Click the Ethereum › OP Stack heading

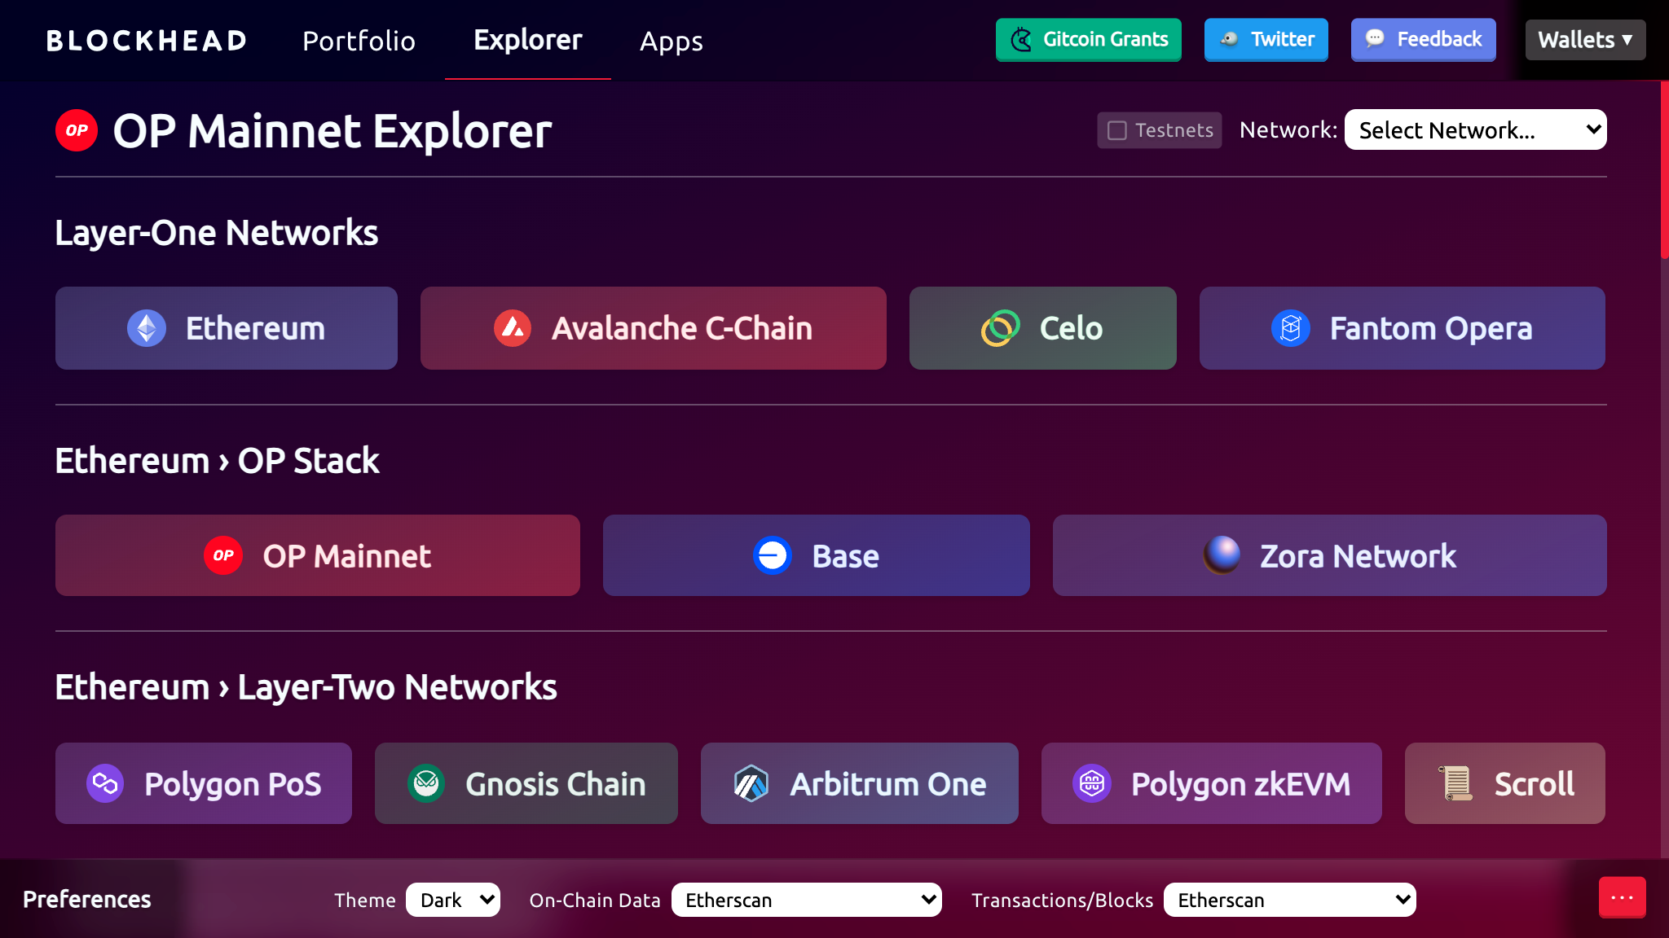pos(217,461)
